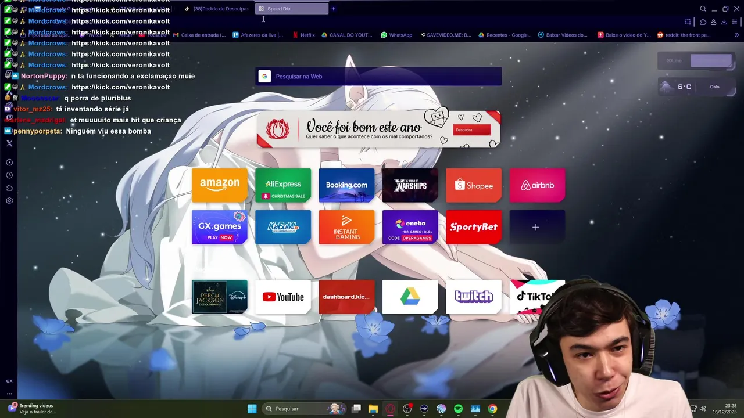Open the dashboard.kick speed dial tile
The width and height of the screenshot is (744, 418).
346,297
